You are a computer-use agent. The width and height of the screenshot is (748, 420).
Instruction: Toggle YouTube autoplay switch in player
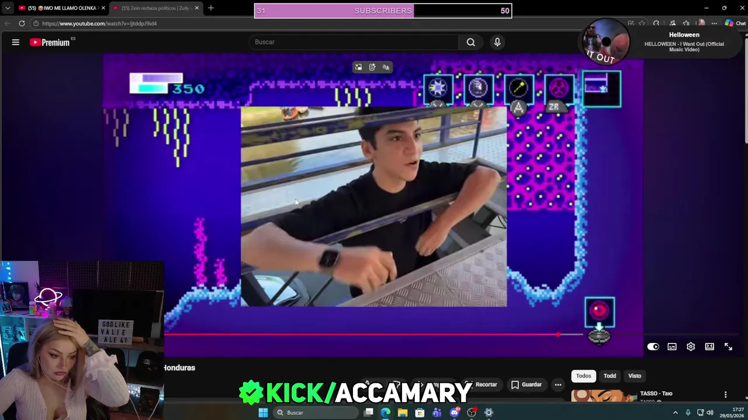[x=653, y=346]
